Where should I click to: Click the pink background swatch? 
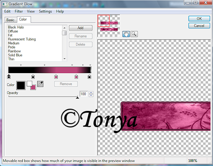pyautogui.click(x=34, y=88)
